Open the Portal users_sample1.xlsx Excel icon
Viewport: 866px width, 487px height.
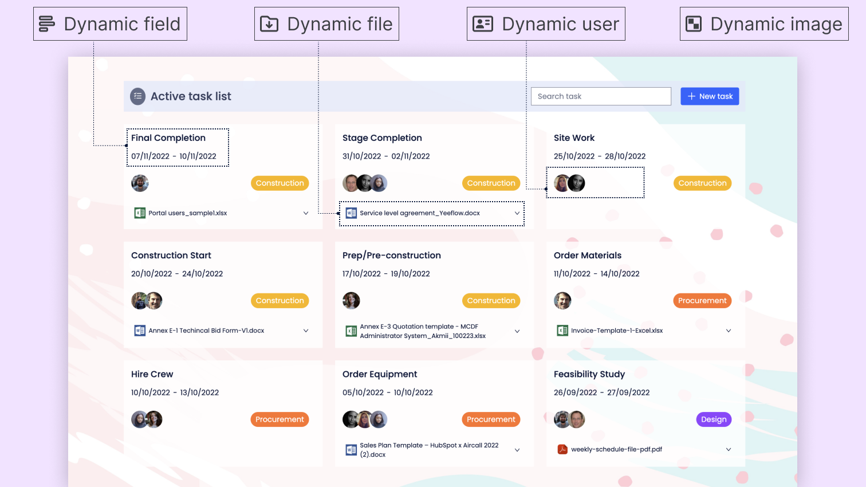(x=140, y=213)
